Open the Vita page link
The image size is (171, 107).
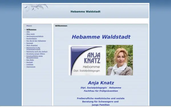(x=28, y=32)
